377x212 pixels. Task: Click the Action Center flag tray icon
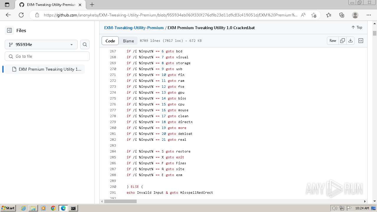348,208
